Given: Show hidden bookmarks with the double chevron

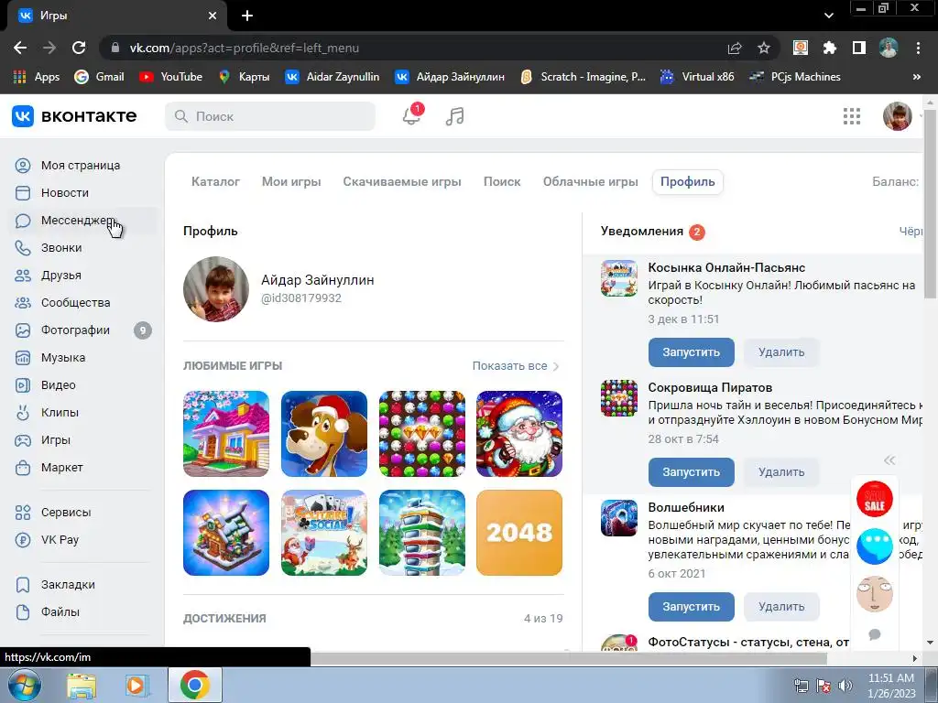Looking at the screenshot, I should click(916, 77).
